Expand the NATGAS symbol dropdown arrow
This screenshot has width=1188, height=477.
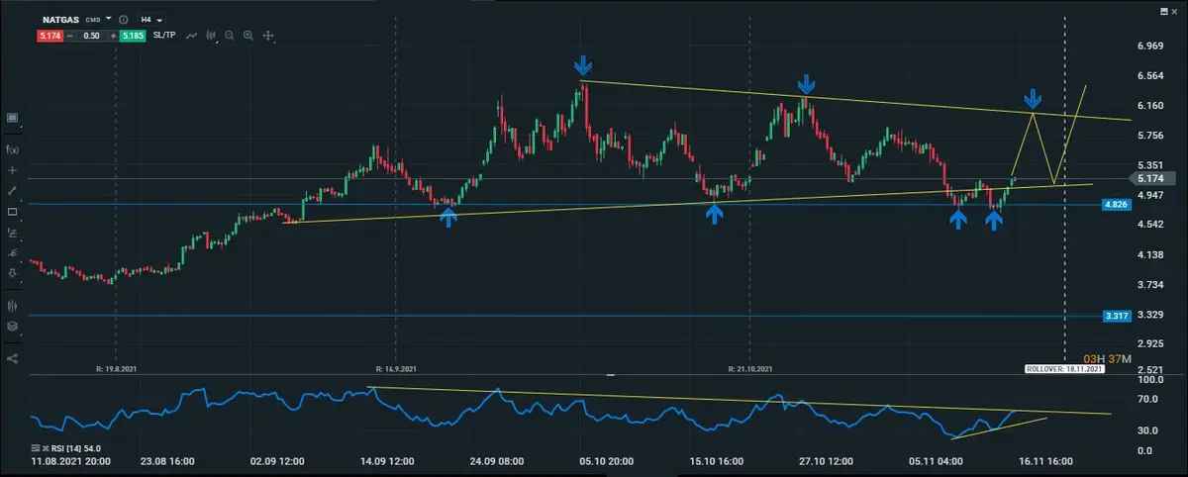[109, 19]
